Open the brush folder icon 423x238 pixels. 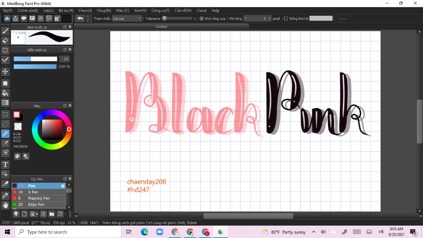(x=52, y=214)
